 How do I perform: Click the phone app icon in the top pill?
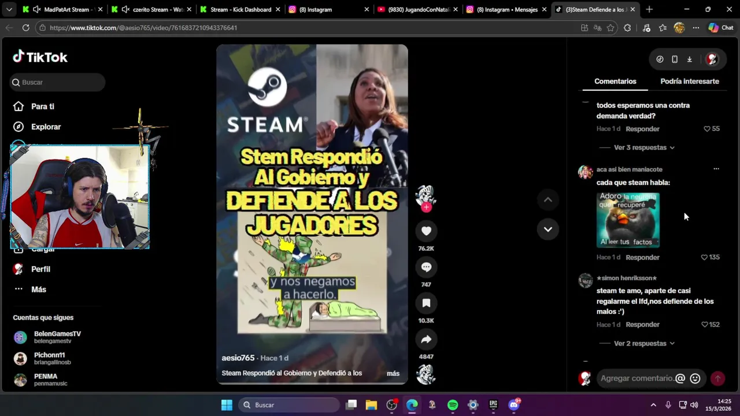point(675,59)
